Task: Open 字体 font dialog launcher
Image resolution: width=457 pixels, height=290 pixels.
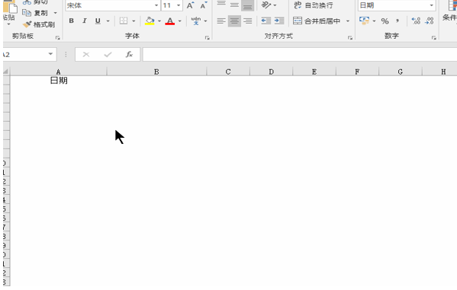Action: (208, 37)
